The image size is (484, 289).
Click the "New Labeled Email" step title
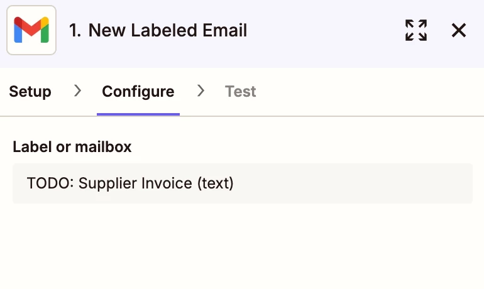tap(168, 30)
